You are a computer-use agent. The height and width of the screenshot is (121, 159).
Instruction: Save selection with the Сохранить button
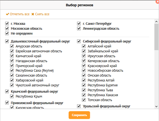point(79,115)
